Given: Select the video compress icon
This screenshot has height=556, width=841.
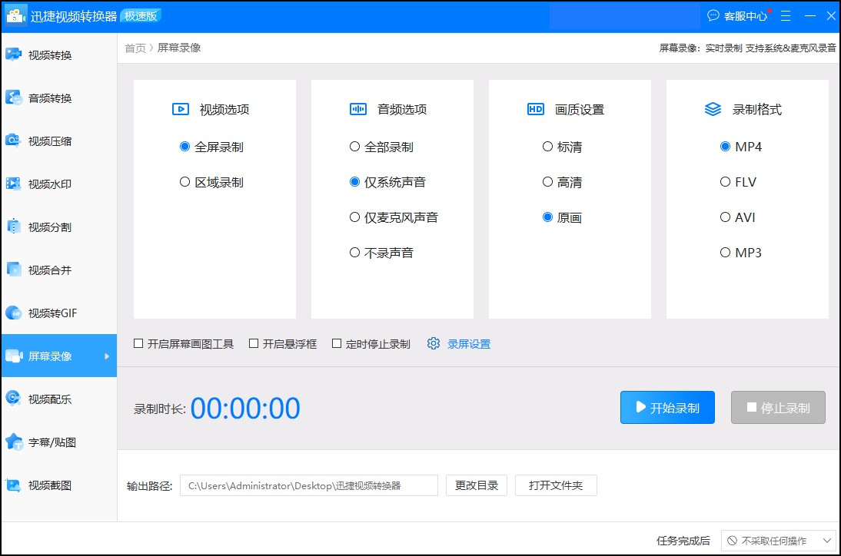Looking at the screenshot, I should [13, 141].
